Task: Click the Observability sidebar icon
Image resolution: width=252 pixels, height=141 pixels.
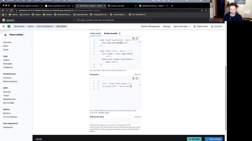Action: coord(5,35)
